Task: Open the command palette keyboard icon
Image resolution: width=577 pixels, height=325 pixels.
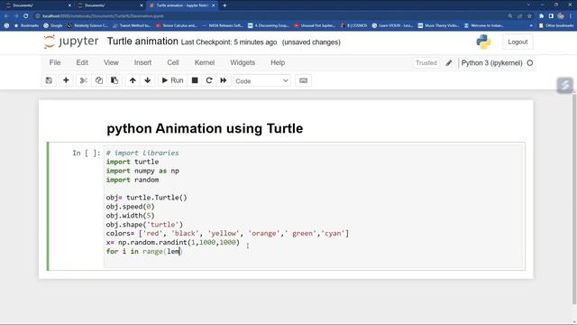Action: 303,80
